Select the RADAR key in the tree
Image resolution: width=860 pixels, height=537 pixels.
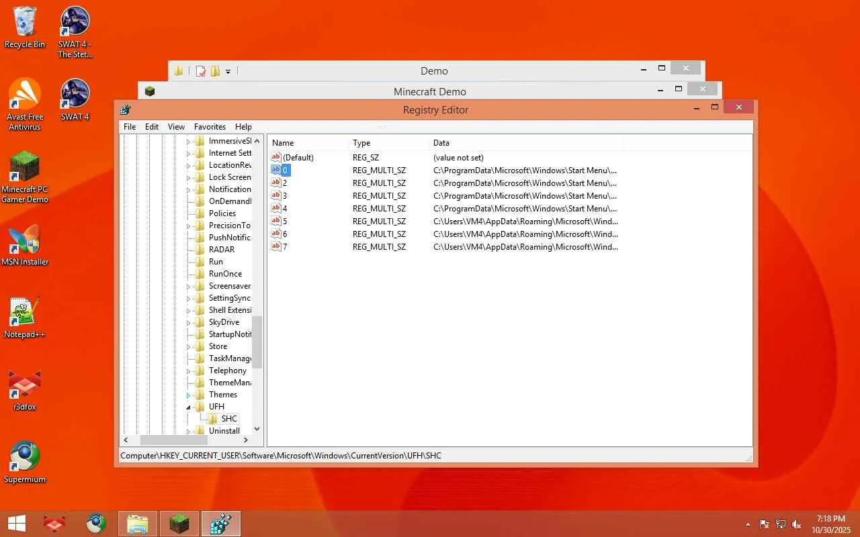[x=222, y=250]
